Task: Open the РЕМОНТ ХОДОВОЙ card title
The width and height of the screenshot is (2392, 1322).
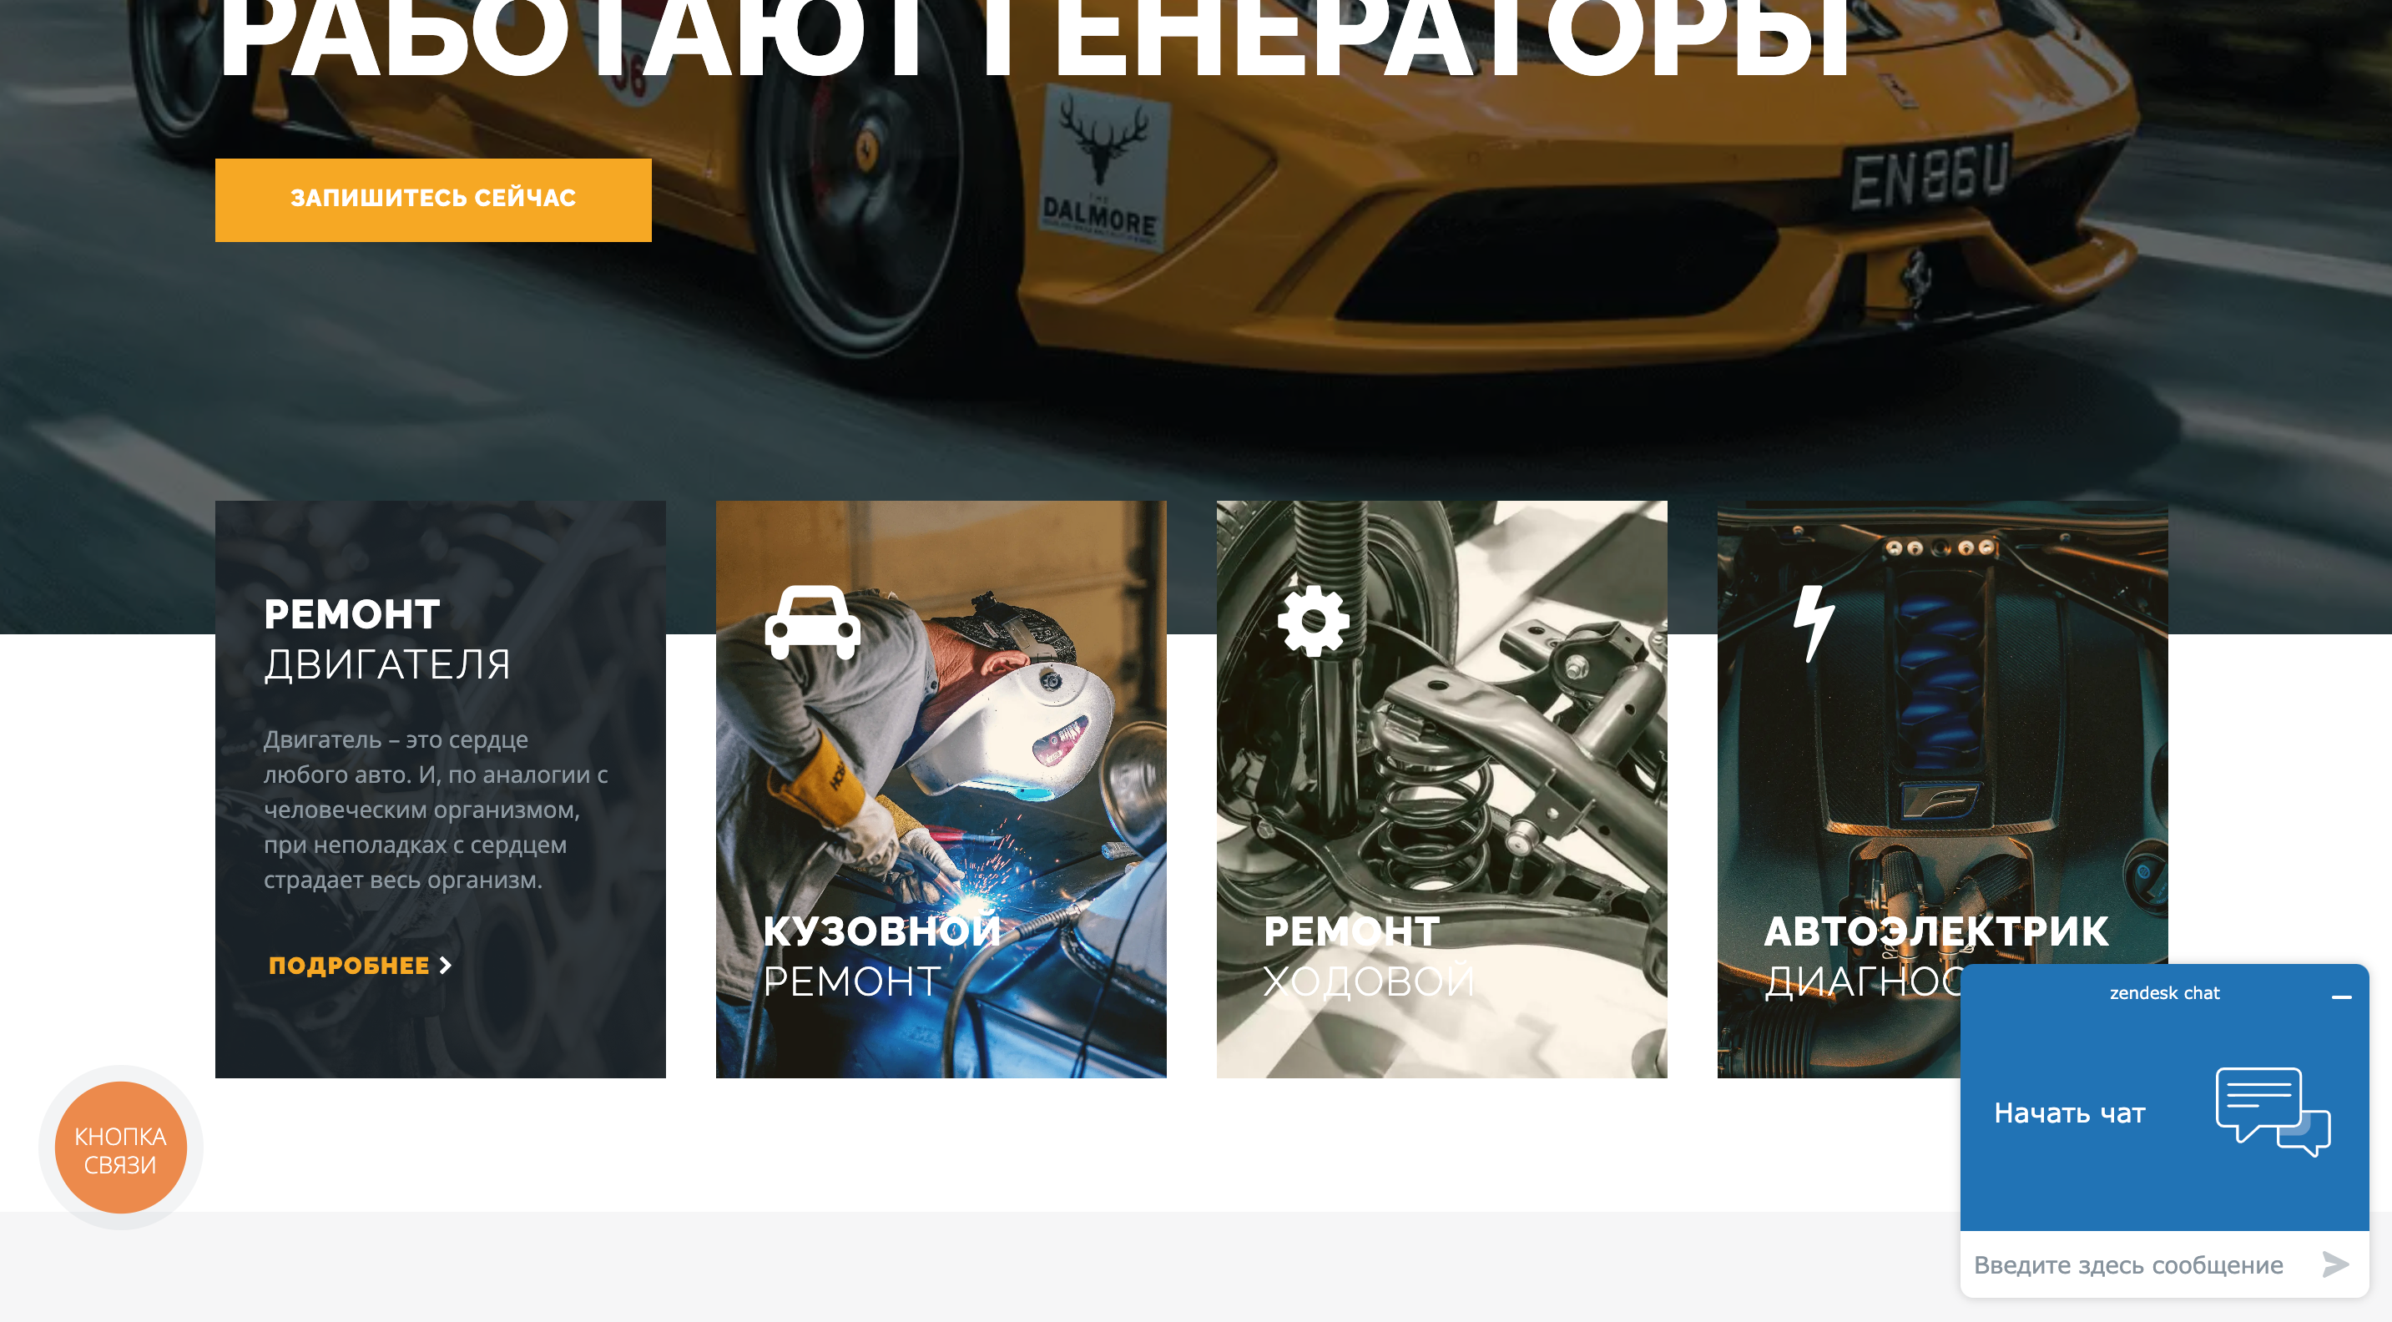Action: tap(1369, 956)
